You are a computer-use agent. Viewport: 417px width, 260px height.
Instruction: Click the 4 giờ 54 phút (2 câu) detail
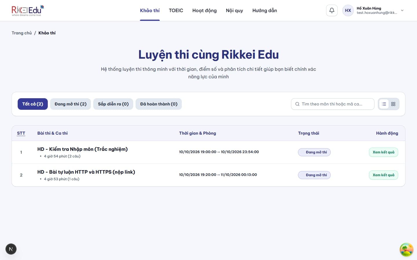click(62, 156)
